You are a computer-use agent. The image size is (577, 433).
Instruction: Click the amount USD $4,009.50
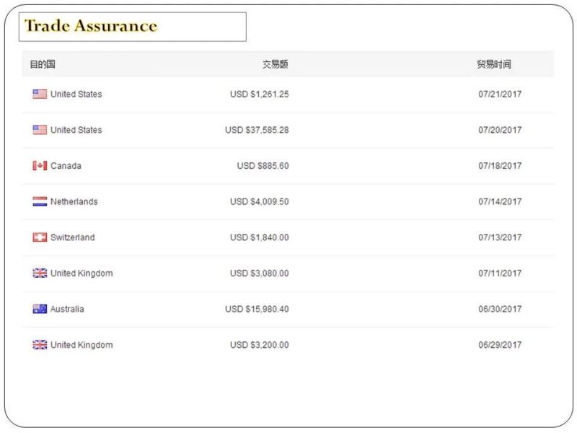260,202
